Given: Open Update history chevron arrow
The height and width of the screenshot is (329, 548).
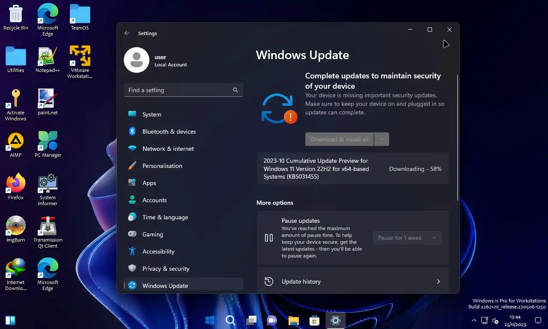Looking at the screenshot, I should 438,281.
